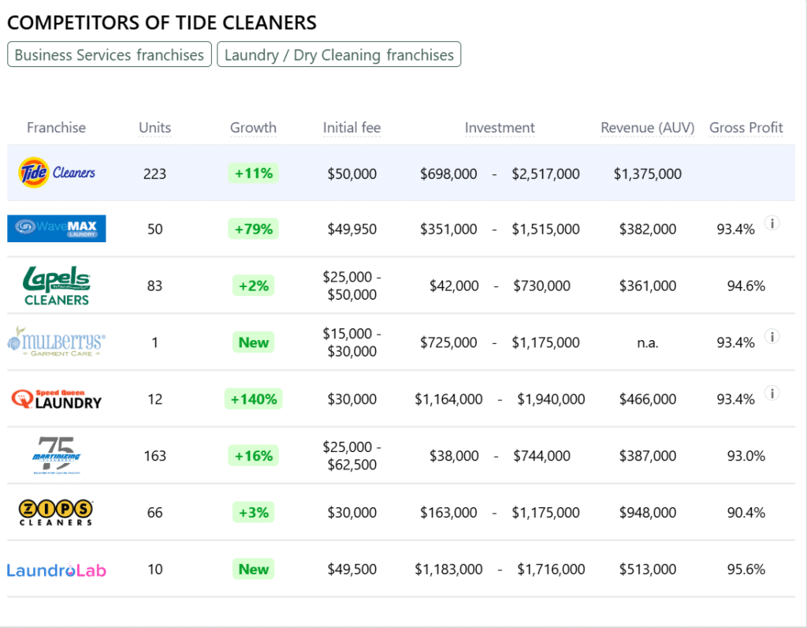Select Lapels gross profit 94.6%

click(746, 286)
